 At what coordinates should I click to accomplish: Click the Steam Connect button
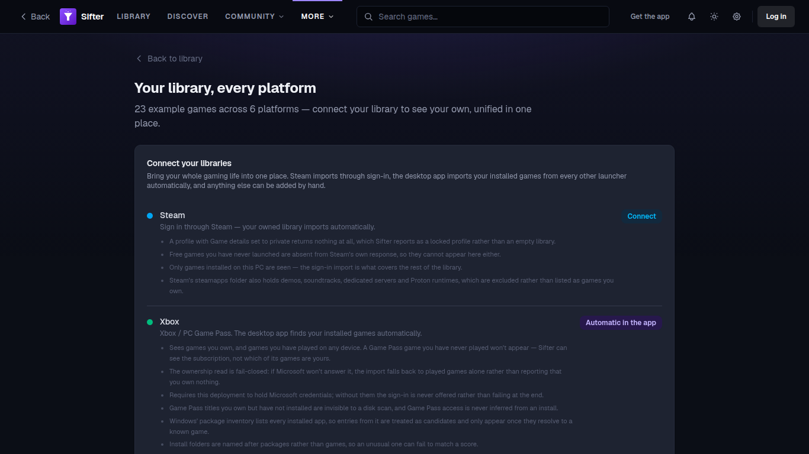641,216
